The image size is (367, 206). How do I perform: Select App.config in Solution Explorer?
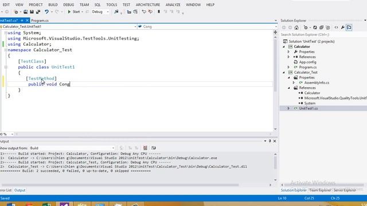pos(307,62)
